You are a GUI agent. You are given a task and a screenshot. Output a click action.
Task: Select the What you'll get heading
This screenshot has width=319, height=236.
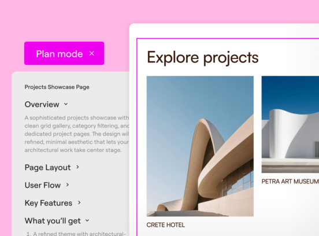(x=53, y=221)
